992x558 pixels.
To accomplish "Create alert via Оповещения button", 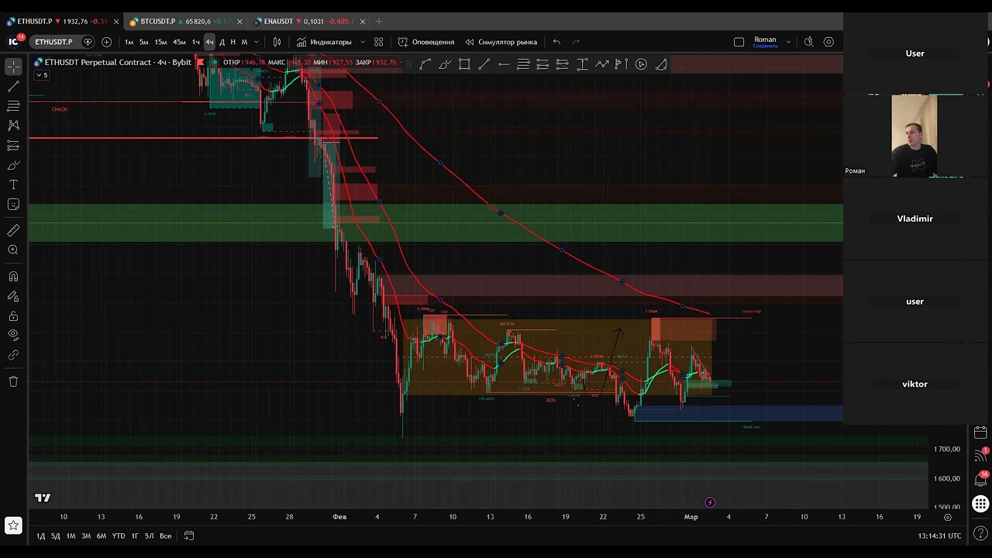I will 426,42.
